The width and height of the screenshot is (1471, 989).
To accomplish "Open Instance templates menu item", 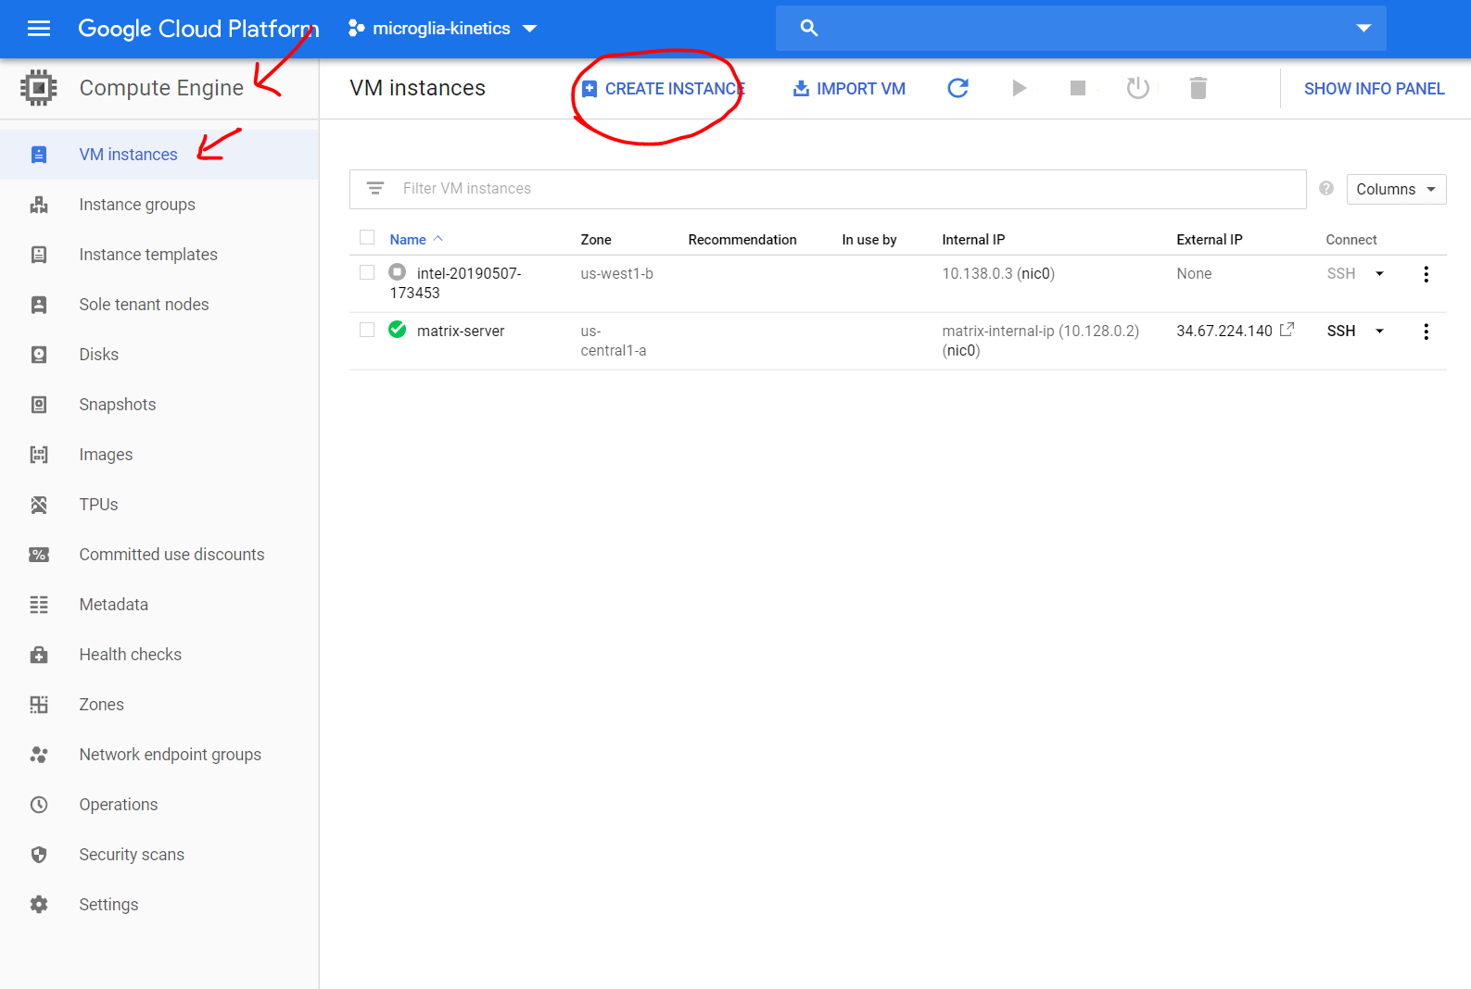I will 148,255.
